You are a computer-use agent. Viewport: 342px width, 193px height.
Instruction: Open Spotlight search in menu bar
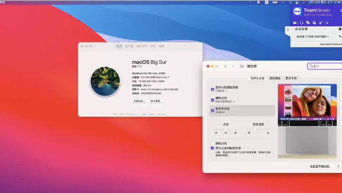tap(290, 2)
